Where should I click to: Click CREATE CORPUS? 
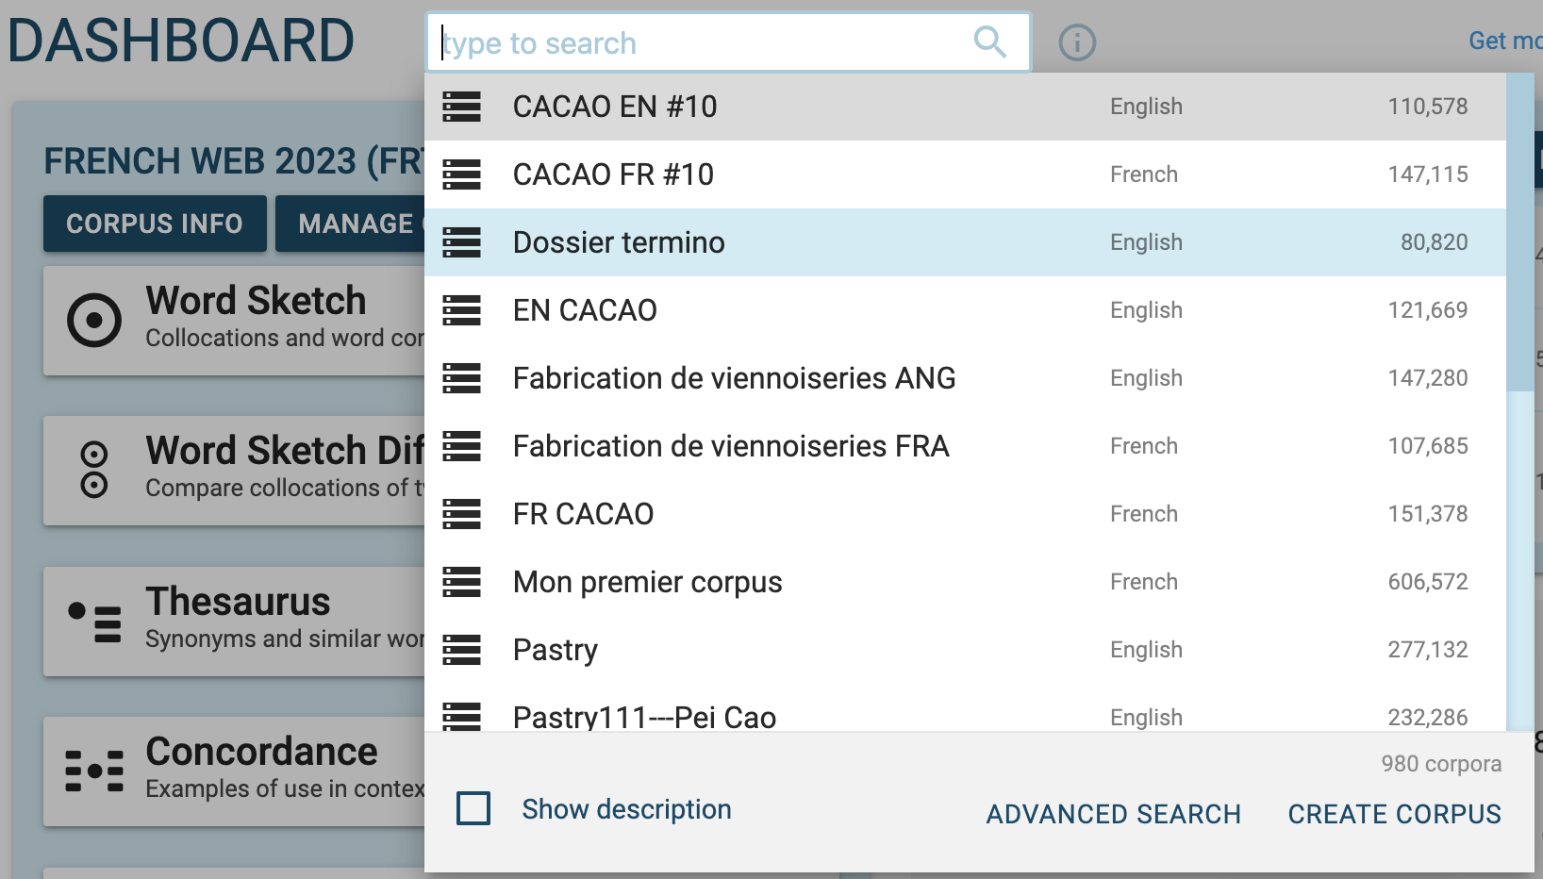click(1395, 814)
